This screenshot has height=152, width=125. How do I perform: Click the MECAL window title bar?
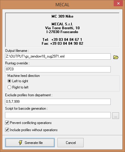[62, 5]
